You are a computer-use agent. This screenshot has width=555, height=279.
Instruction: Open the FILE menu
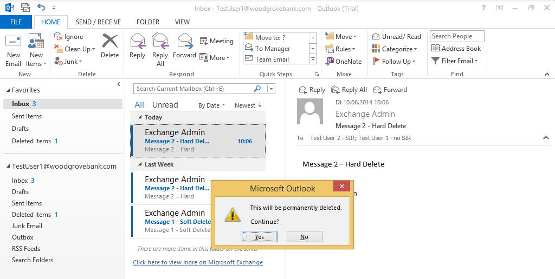[16, 22]
